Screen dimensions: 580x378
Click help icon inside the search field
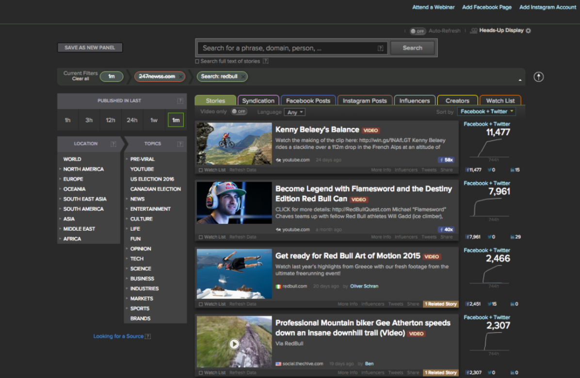380,48
